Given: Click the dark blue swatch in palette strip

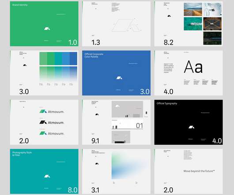Looking at the screenshot, I should click(x=73, y=58).
